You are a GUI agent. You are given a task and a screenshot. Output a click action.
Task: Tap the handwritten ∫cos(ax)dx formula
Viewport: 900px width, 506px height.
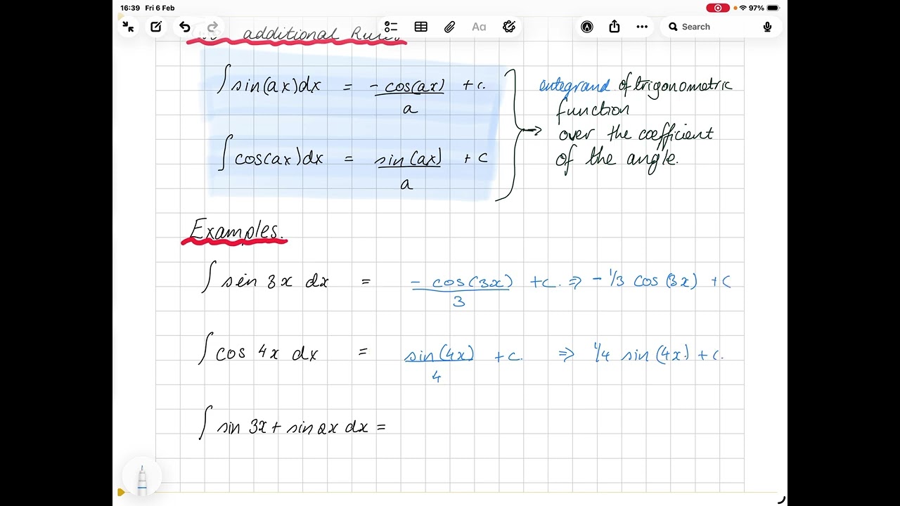pyautogui.click(x=270, y=157)
